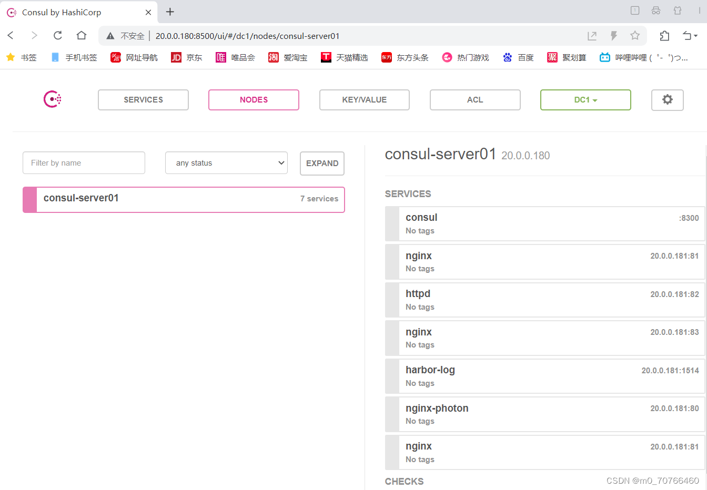Click the lightning speed-mode icon
707x490 pixels.
(613, 36)
